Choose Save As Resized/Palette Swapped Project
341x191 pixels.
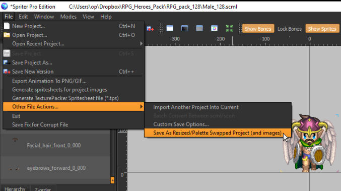coord(218,133)
